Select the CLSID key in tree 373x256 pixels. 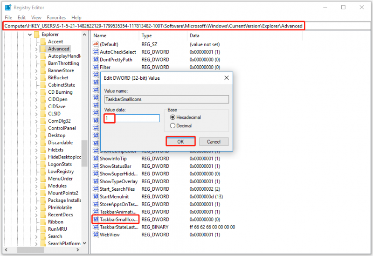pyautogui.click(x=54, y=114)
